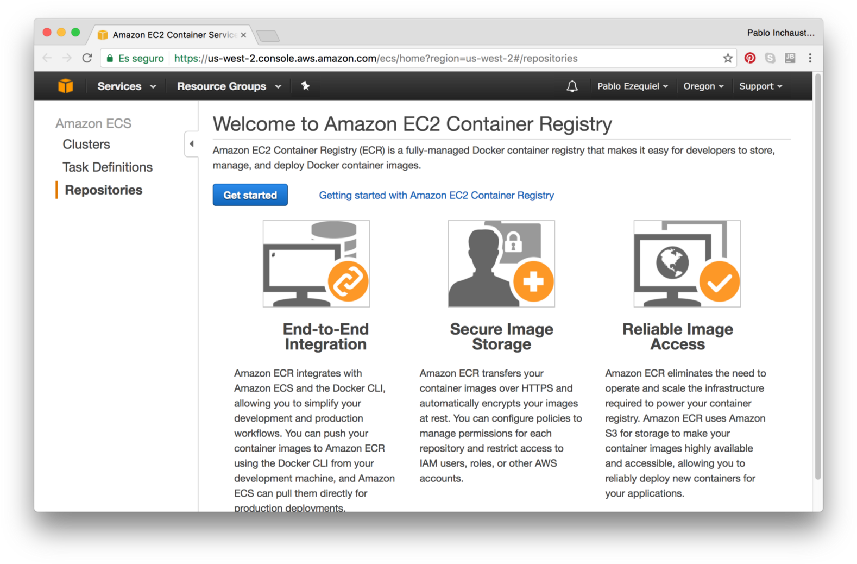Open Getting started with Amazon ECR link

click(436, 195)
